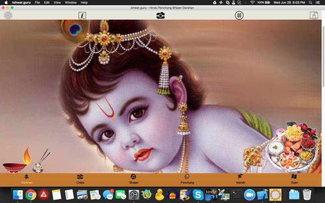
Task: Click the Wi-Fi status icon
Action: click(x=252, y=2)
